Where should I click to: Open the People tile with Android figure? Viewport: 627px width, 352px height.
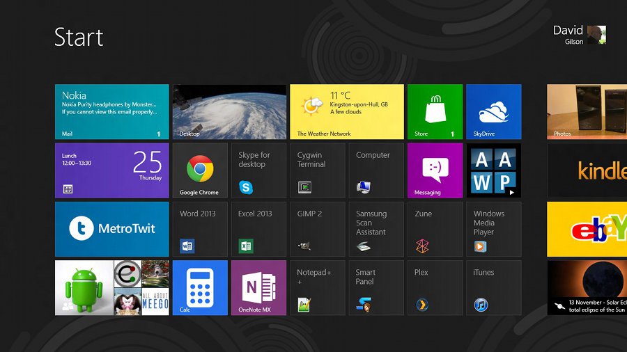(112, 288)
